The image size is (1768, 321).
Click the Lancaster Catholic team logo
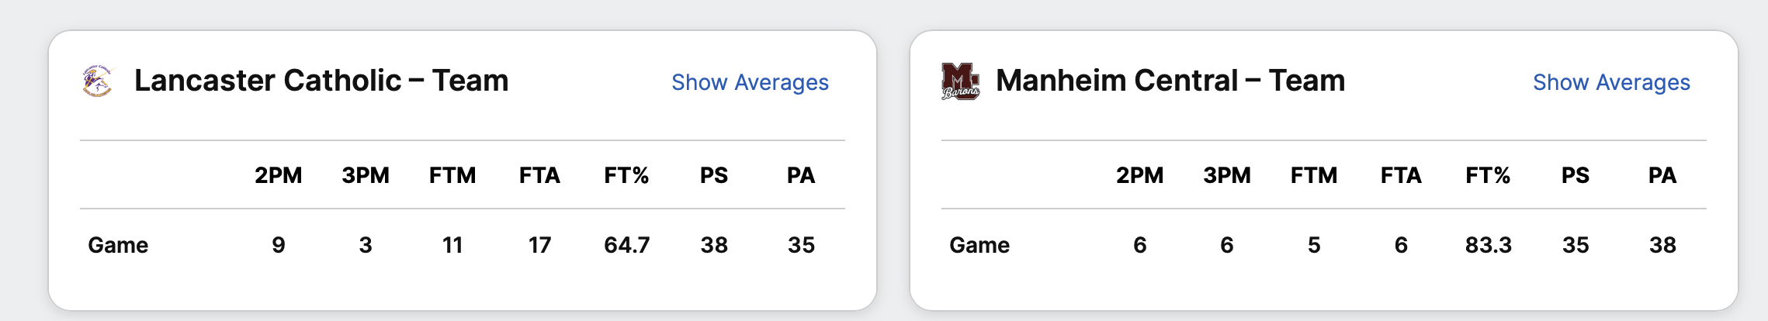[x=97, y=81]
